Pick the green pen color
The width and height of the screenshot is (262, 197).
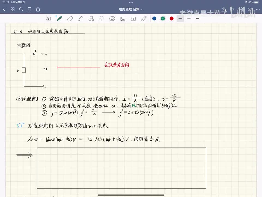click(x=163, y=19)
